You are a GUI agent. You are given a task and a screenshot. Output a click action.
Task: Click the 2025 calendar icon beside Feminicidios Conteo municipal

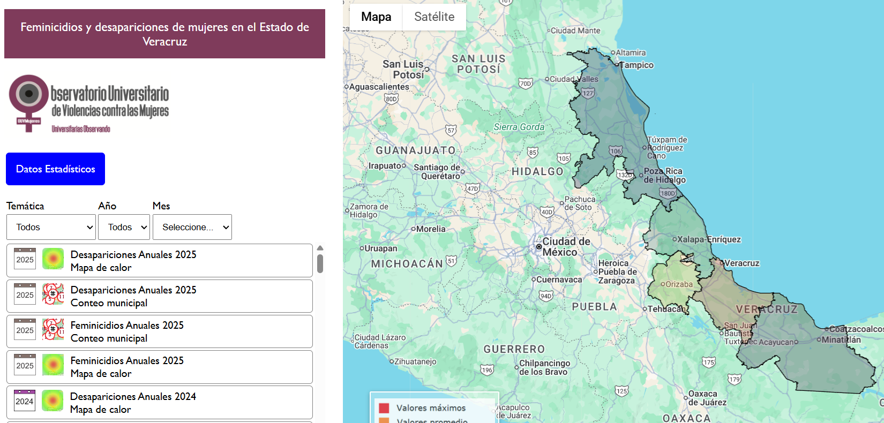tap(25, 330)
